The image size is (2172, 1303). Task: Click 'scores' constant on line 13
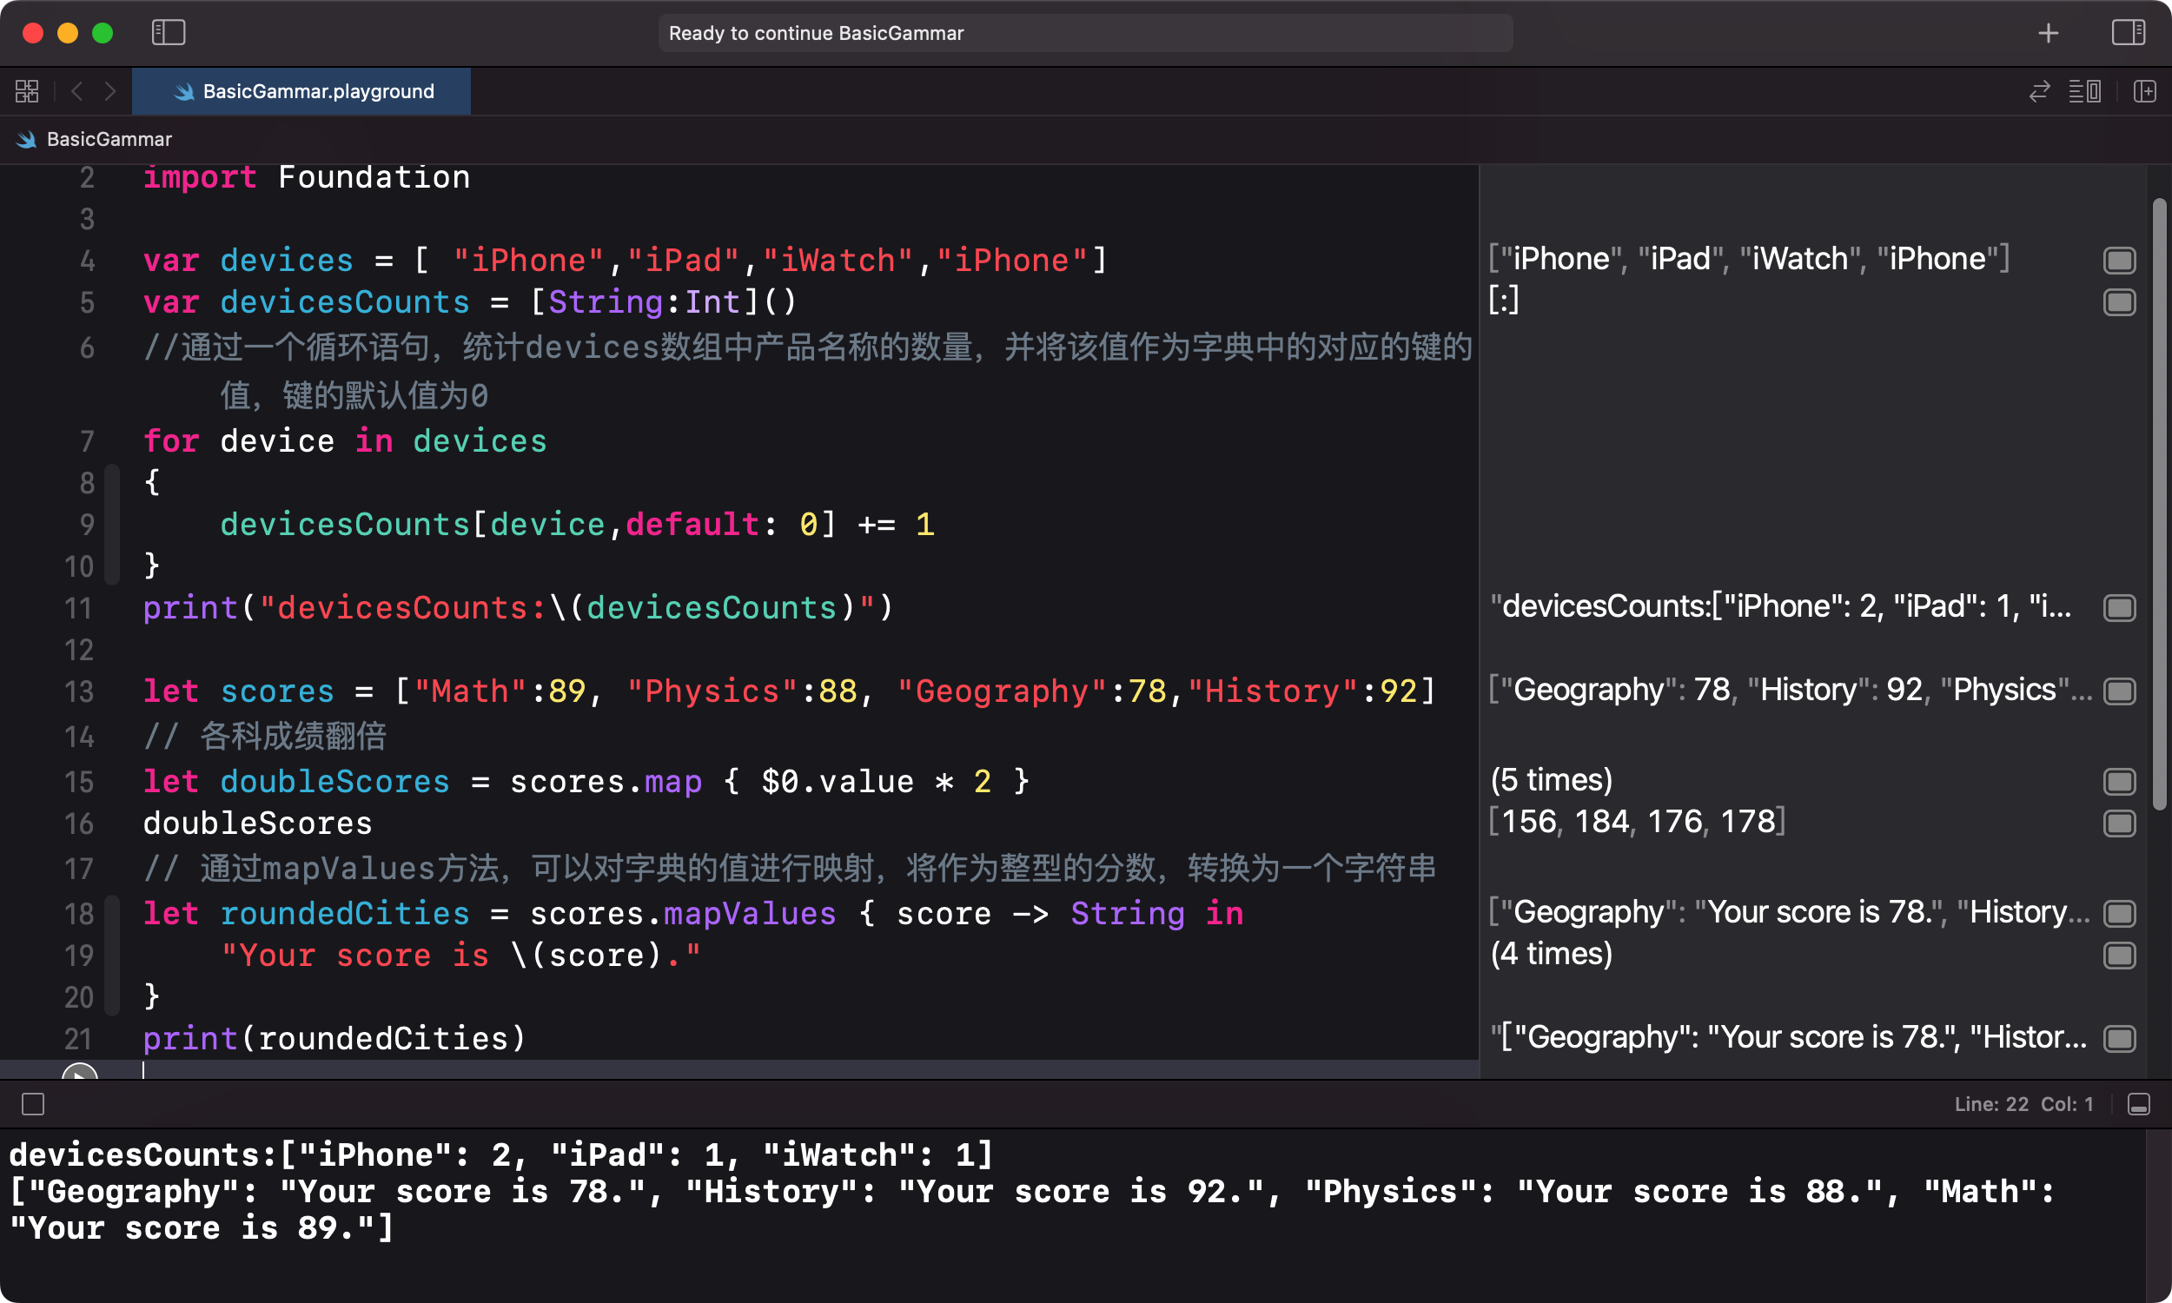click(277, 691)
